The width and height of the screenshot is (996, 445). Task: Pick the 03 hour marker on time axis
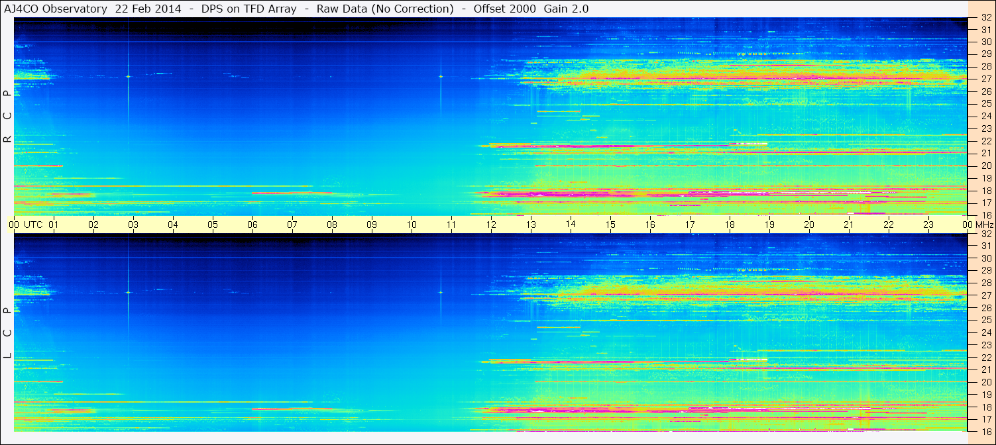(x=133, y=224)
